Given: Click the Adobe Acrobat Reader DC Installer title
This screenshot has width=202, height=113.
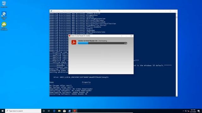Looking at the screenshot, I should 80,36.
